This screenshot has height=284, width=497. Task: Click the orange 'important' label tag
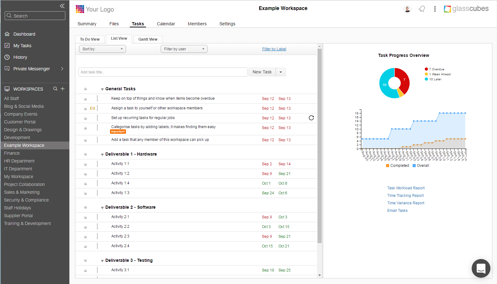(x=118, y=132)
